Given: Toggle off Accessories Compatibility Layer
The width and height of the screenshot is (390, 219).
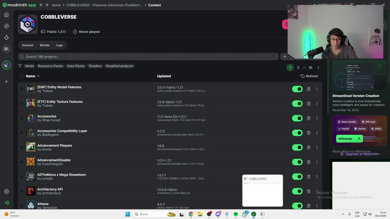Looking at the screenshot, I should tap(297, 133).
